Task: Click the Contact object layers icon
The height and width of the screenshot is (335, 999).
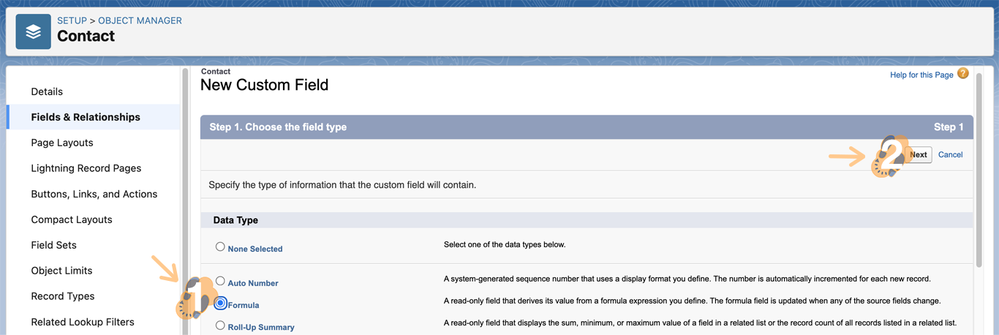Action: pos(33,31)
